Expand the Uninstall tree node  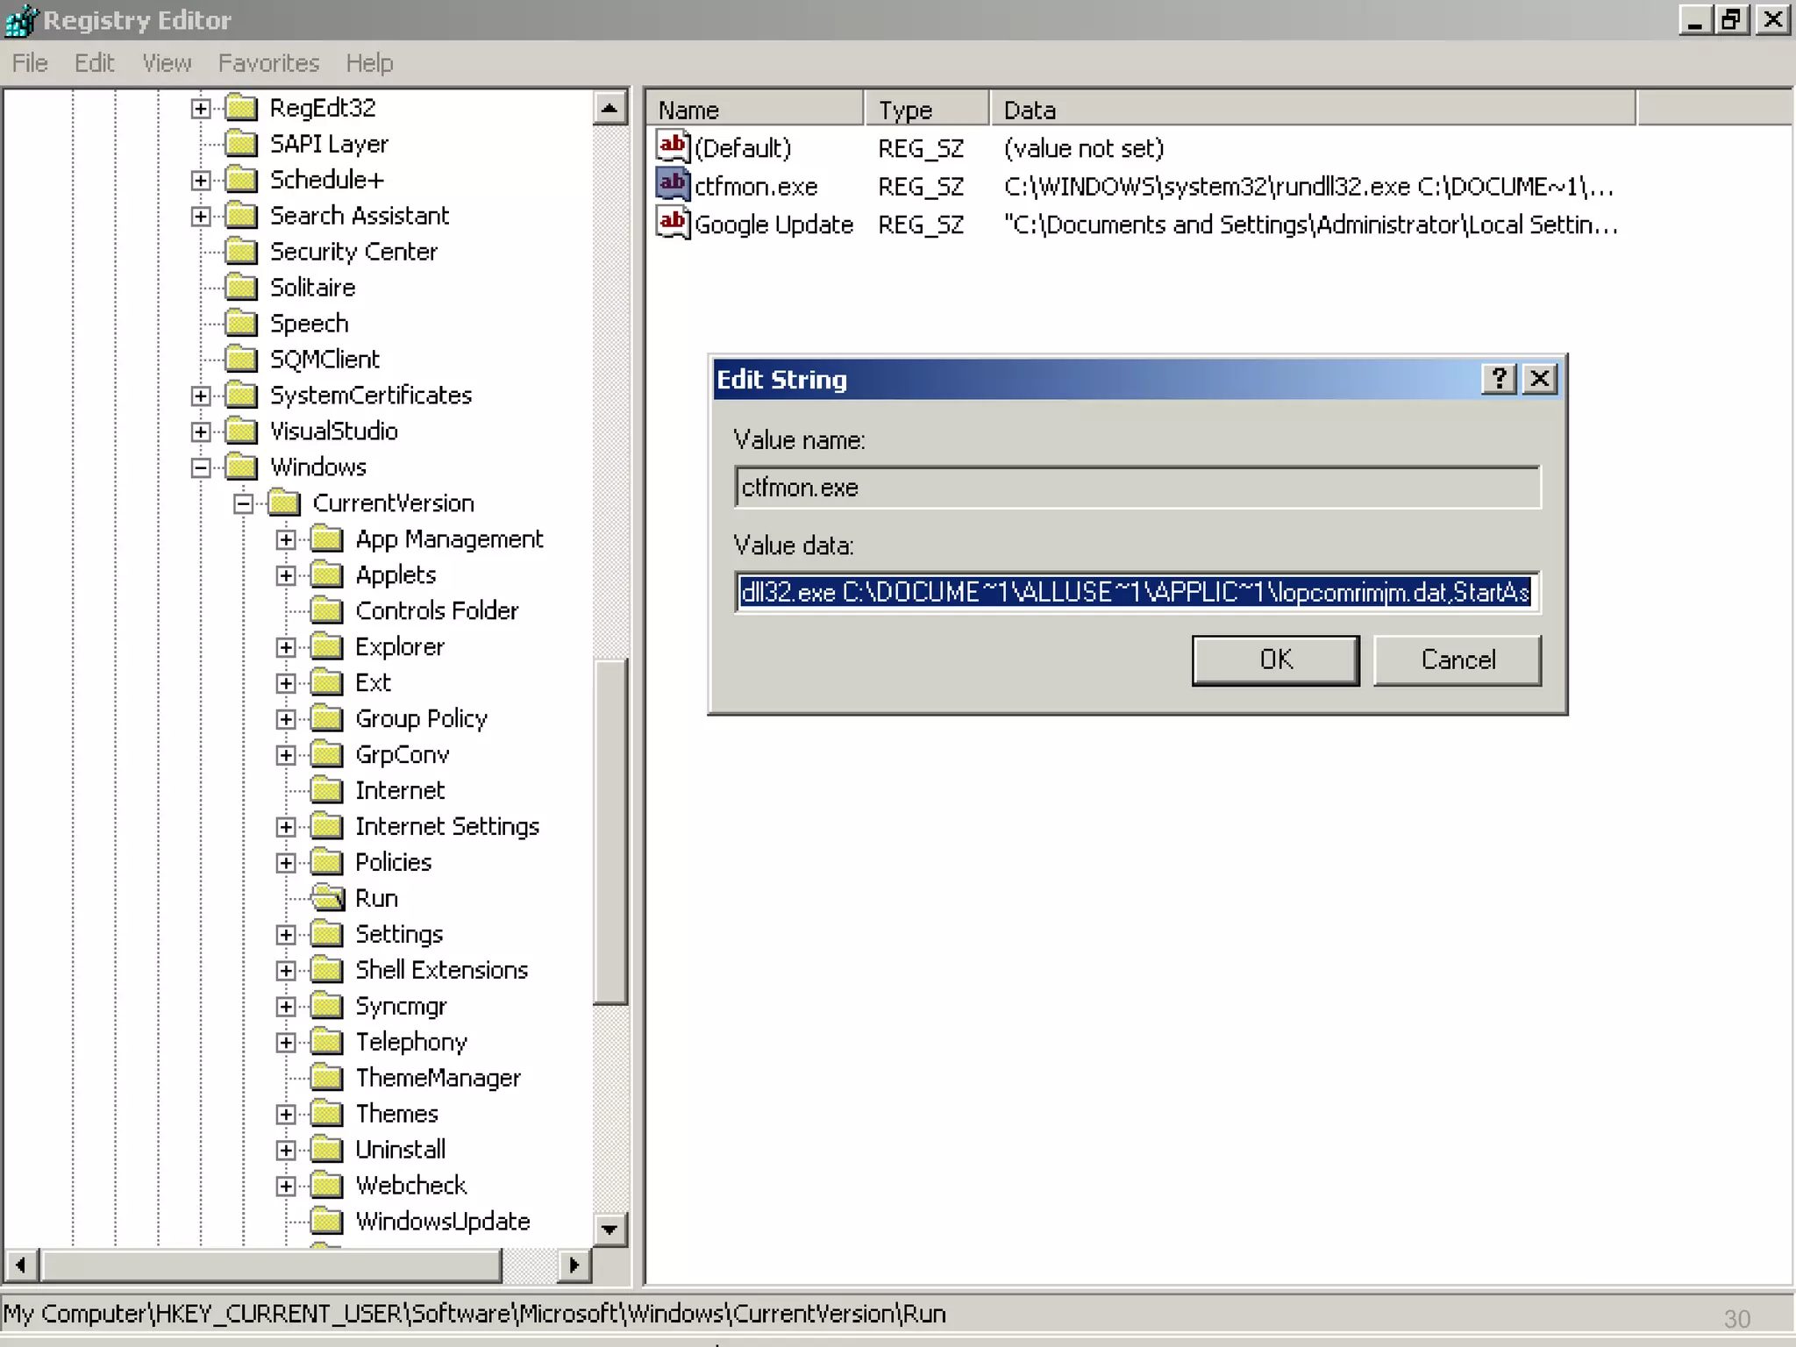tap(286, 1150)
